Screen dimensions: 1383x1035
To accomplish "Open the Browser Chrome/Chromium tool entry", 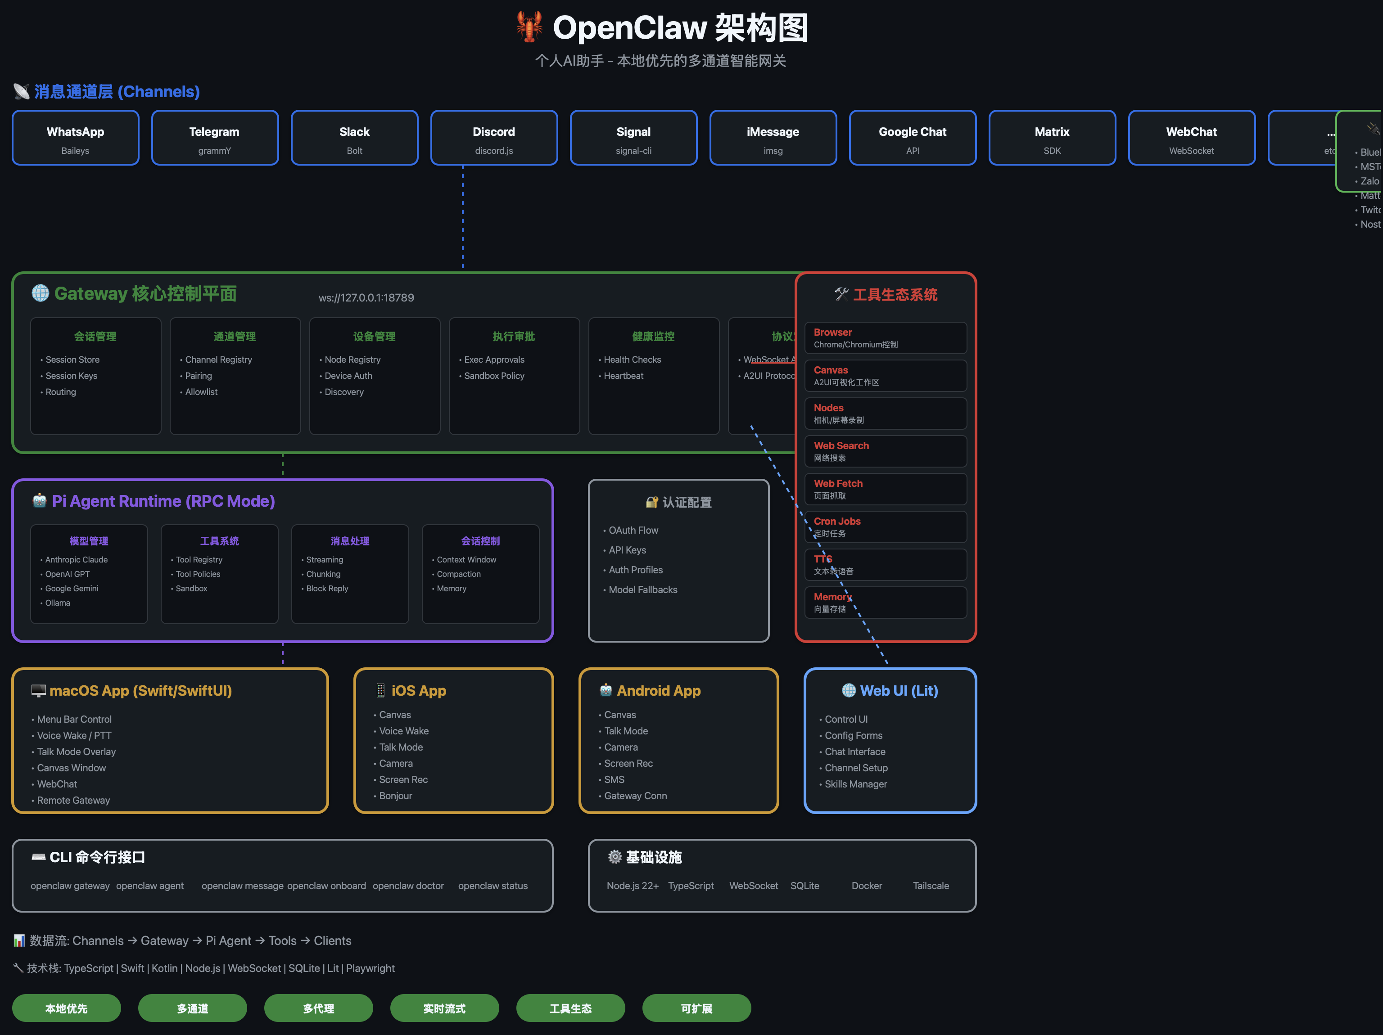I will [x=886, y=338].
